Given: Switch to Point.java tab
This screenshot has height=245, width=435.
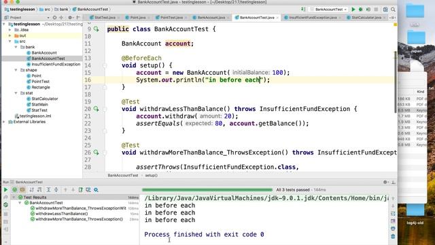Looking at the screenshot, I should pyautogui.click(x=137, y=18).
